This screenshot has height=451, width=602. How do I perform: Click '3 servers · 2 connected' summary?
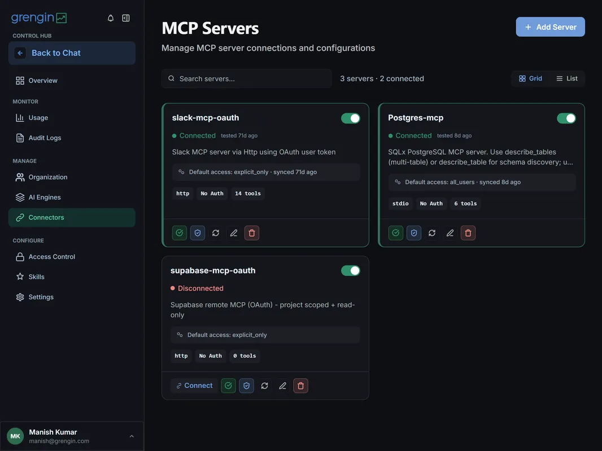382,78
